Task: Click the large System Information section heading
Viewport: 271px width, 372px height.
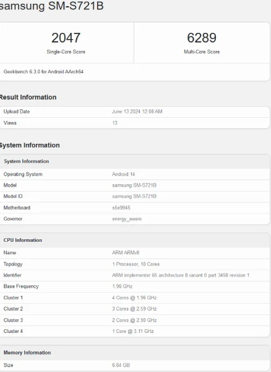Action: (30, 145)
